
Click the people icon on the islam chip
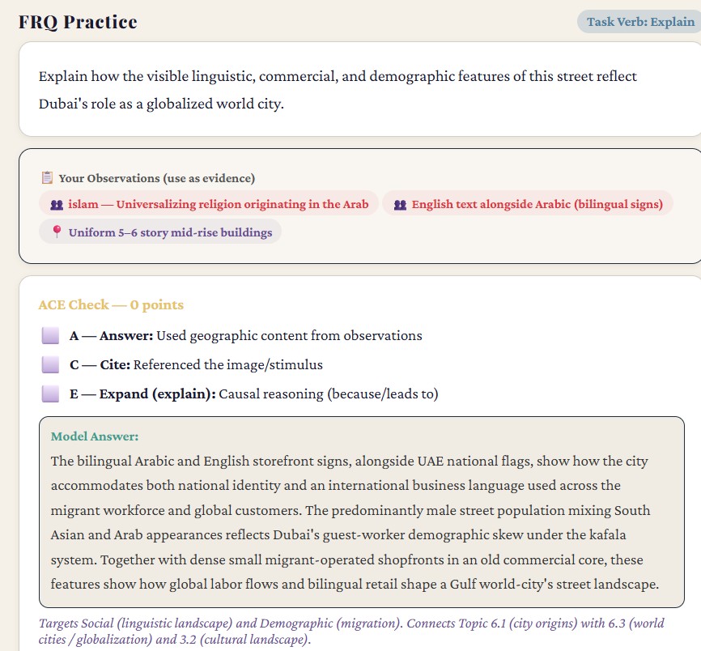click(x=57, y=205)
